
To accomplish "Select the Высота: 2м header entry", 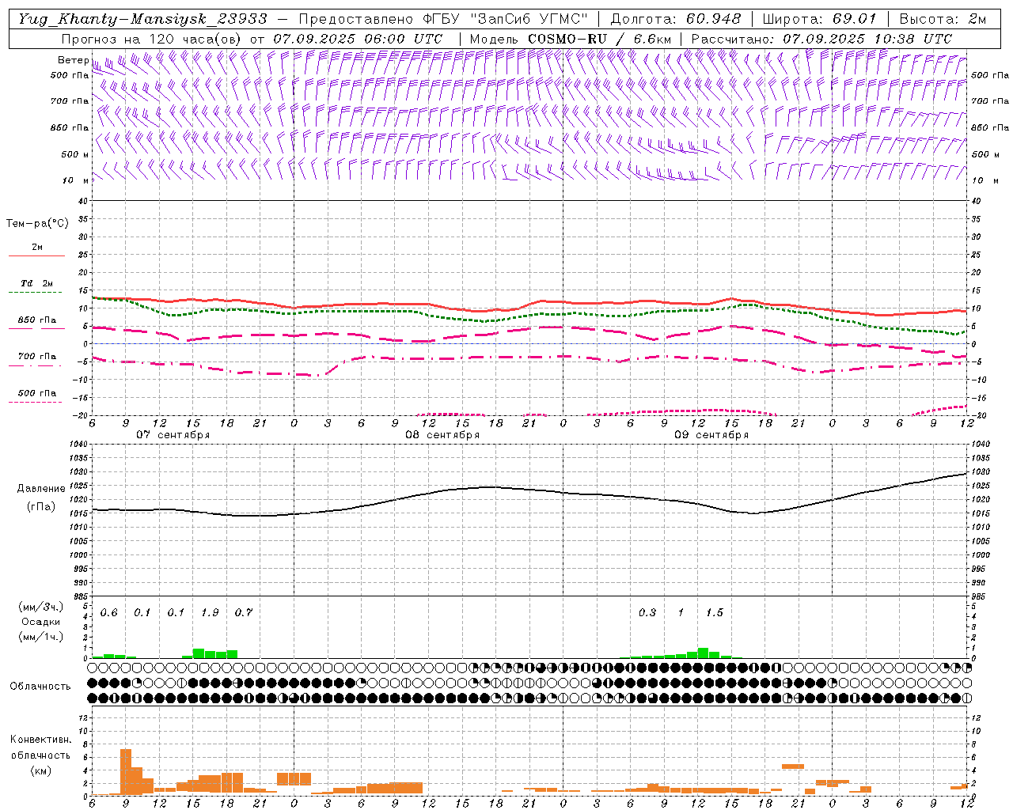I will pyautogui.click(x=943, y=19).
